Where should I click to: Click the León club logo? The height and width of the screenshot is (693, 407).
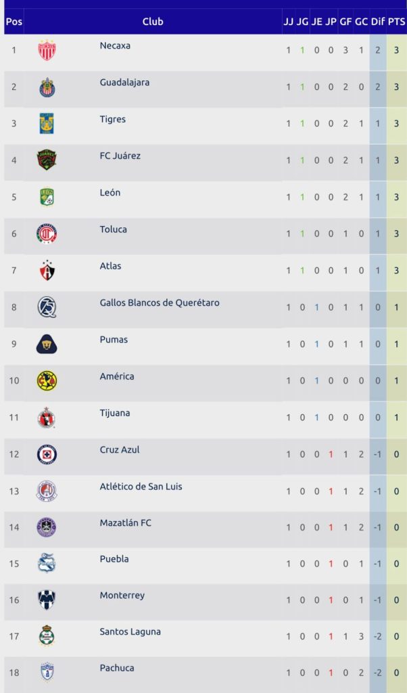47,197
